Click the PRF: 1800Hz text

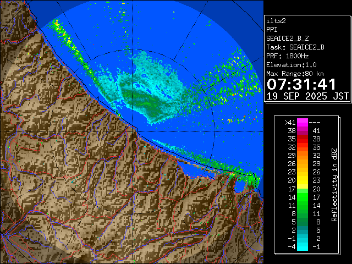coord(286,56)
